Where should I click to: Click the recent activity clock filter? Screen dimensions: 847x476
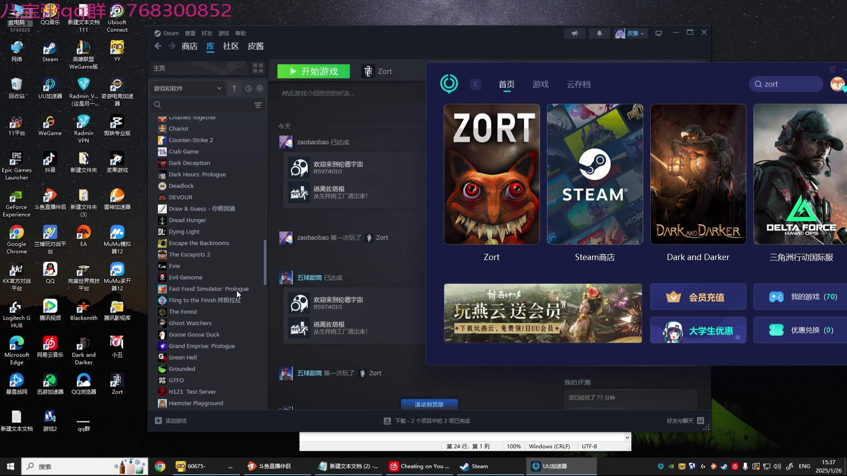248,89
